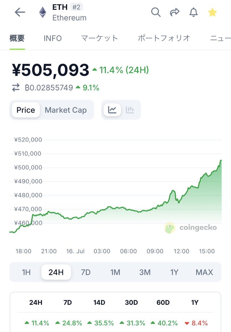Tap the back arrow icon
Screen dimensions: 231x332
(x=20, y=12)
